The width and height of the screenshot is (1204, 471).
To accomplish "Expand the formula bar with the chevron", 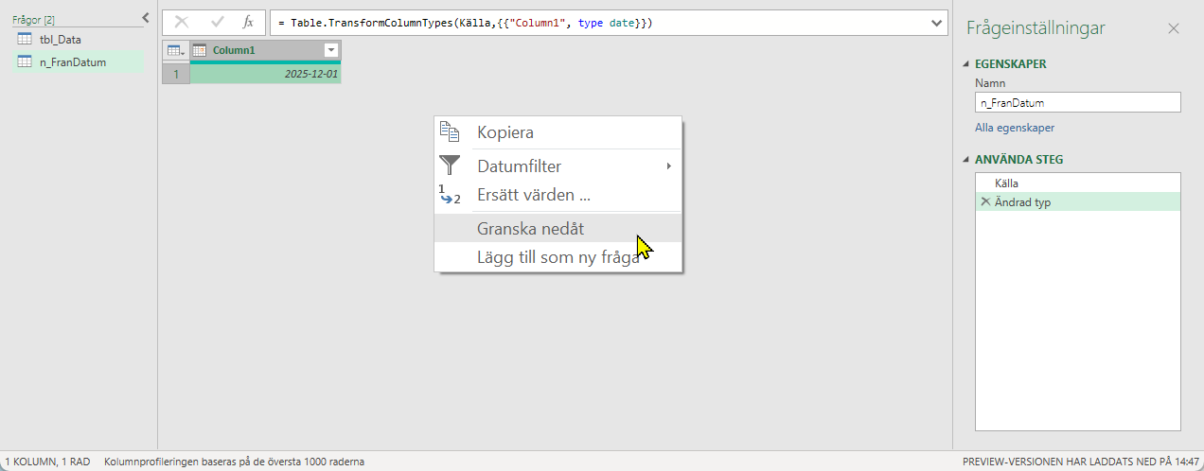I will point(937,23).
